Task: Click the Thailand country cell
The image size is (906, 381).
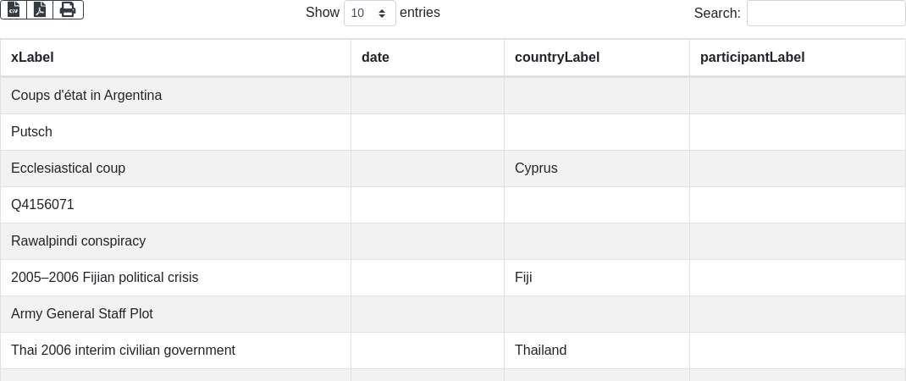Action: 597,351
